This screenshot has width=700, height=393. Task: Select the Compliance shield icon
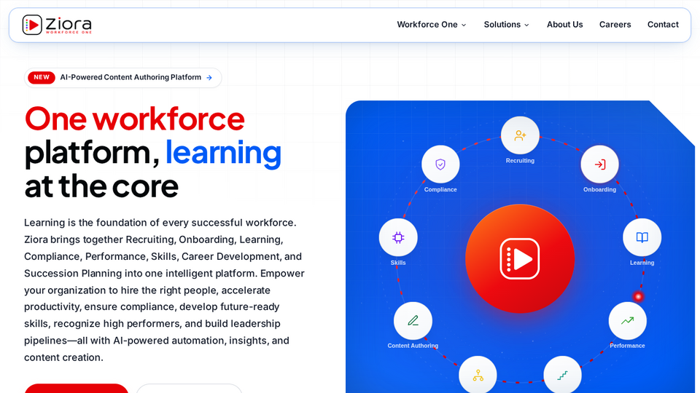point(440,164)
